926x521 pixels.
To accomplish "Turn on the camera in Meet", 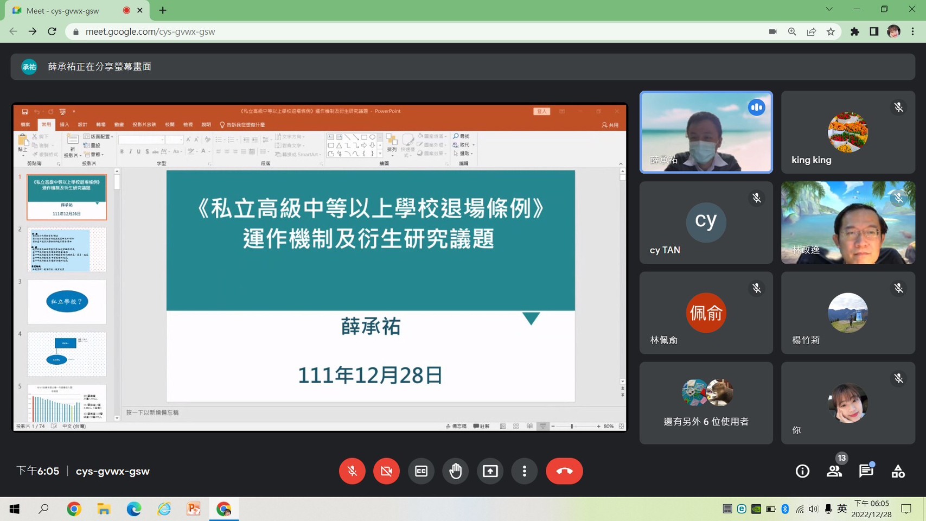I will (x=386, y=471).
